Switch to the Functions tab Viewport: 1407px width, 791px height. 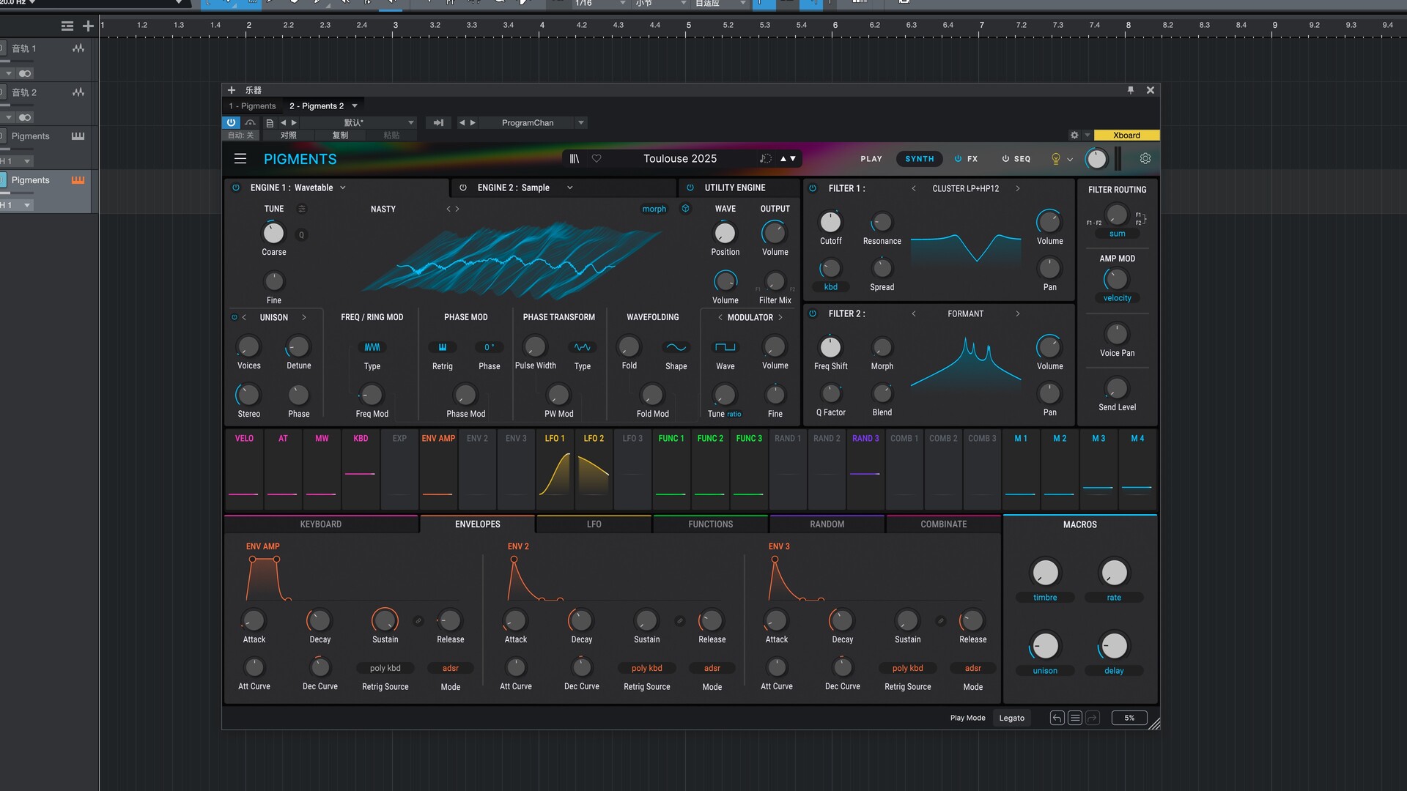(710, 524)
